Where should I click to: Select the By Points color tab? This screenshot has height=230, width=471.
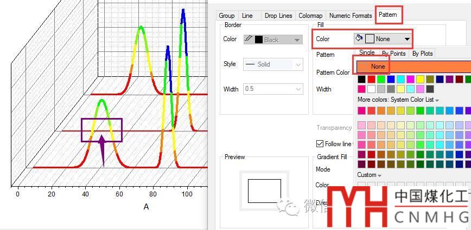click(394, 54)
